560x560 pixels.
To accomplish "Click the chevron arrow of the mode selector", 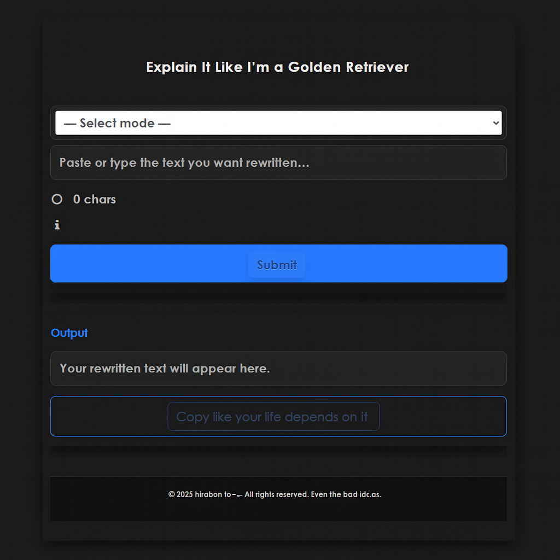I will coord(495,123).
